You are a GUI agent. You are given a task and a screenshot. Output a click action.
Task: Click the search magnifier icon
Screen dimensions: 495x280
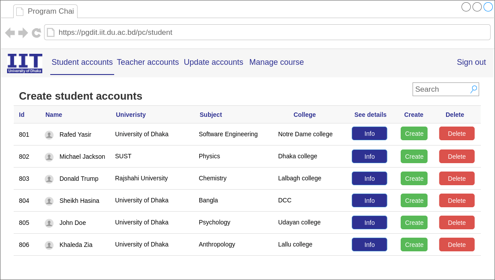474,89
